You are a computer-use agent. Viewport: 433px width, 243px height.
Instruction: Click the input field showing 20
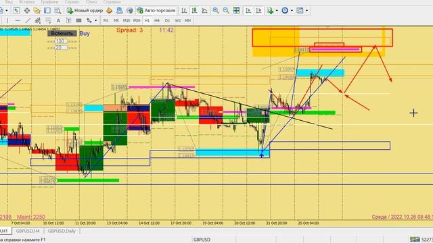coord(61,48)
